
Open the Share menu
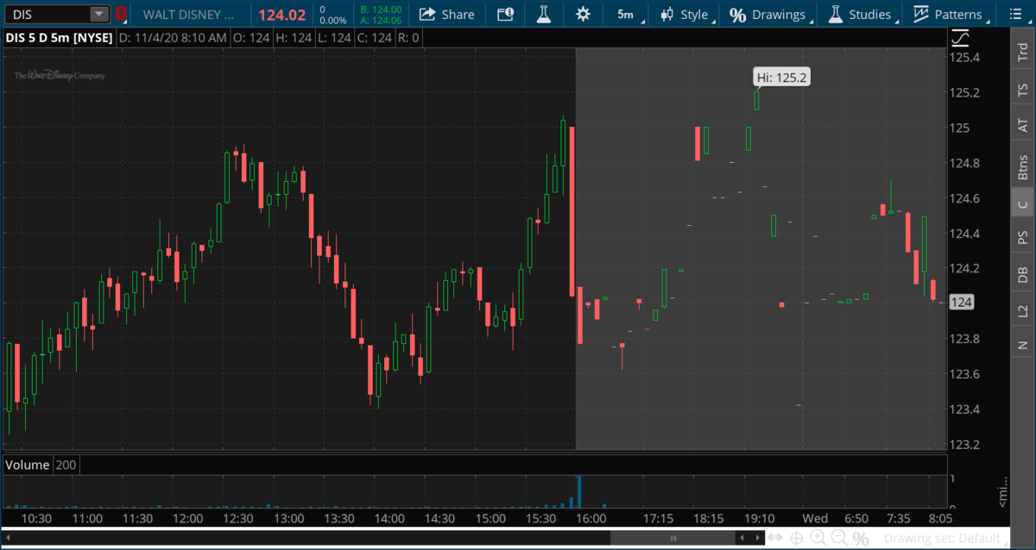pos(446,14)
